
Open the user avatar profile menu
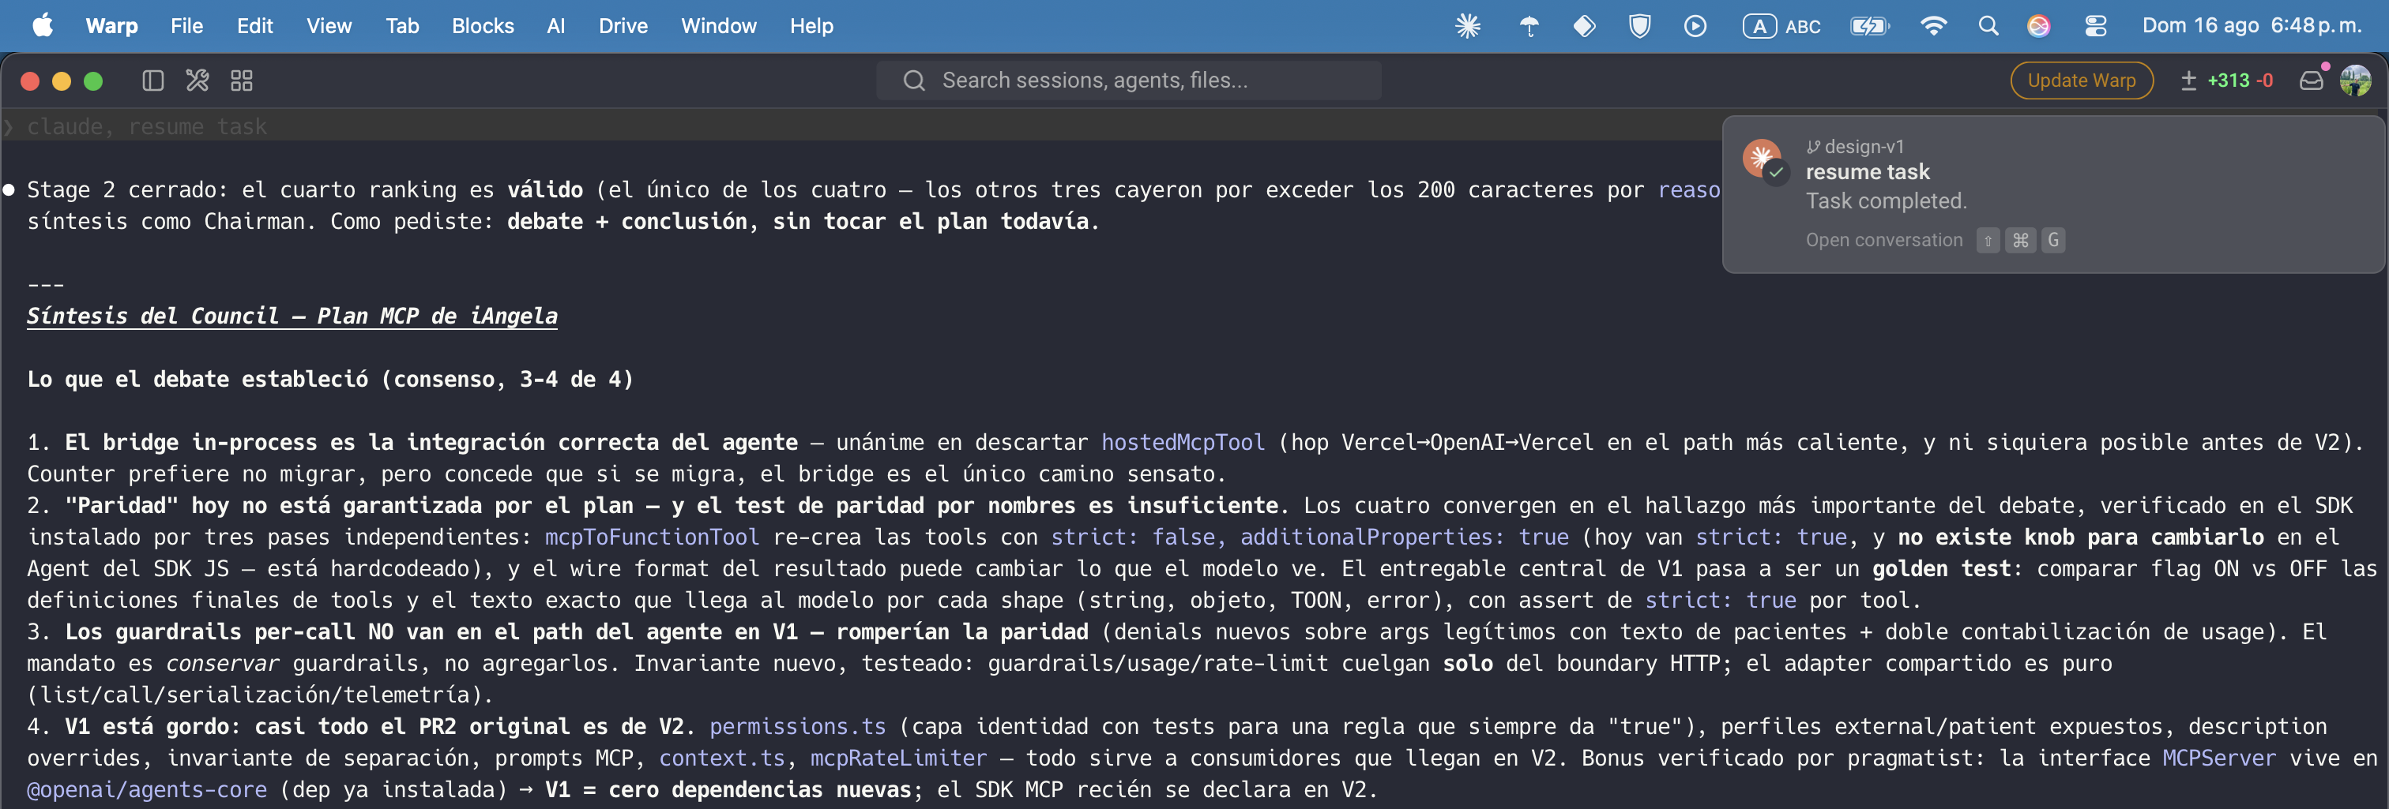pos(2355,81)
